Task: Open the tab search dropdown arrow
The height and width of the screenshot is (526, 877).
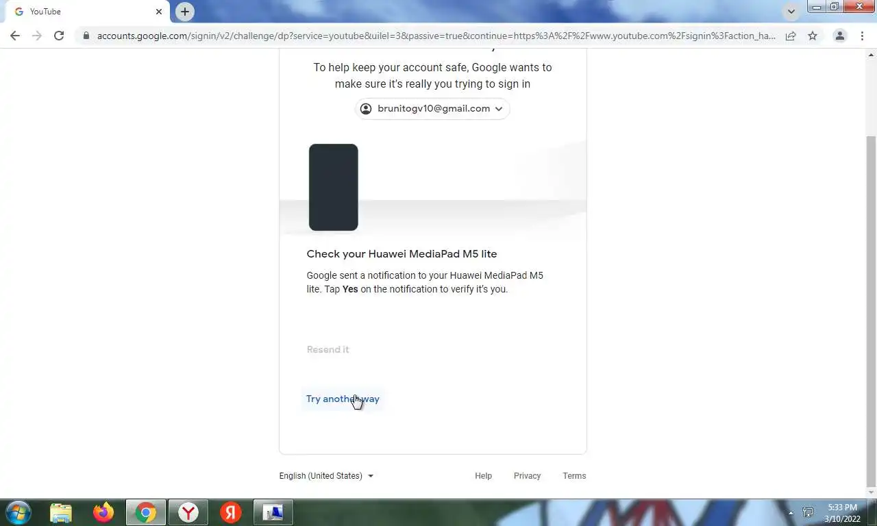Action: coord(791,12)
